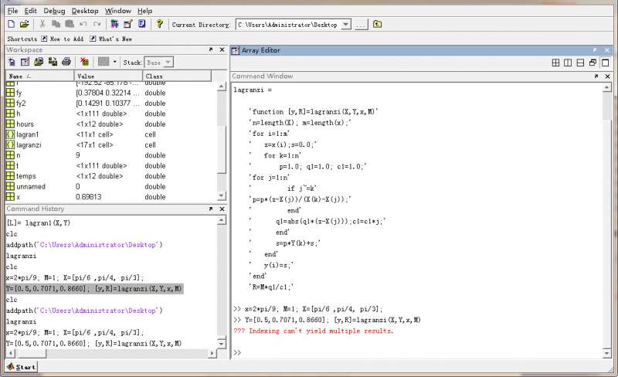Open the Stack dropdown in Workspace

click(168, 62)
